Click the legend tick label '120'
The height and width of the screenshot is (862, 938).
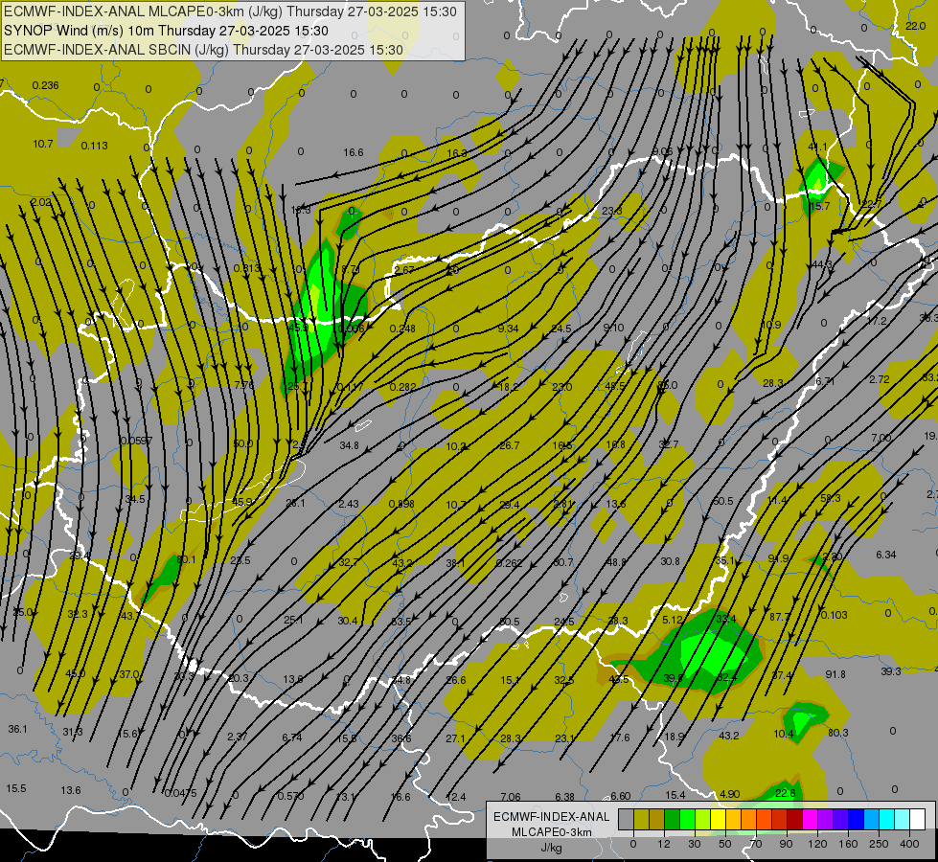pos(817,844)
